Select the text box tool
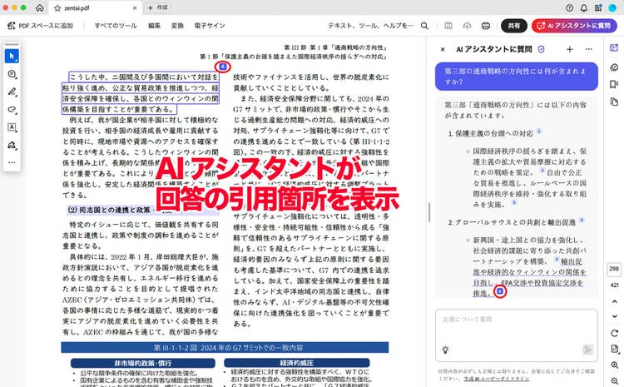Image resolution: width=624 pixels, height=387 pixels. [x=12, y=127]
